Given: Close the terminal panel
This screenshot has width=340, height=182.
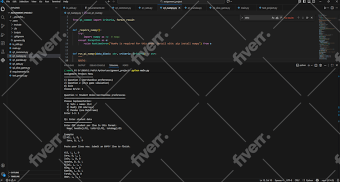Looking at the screenshot, I should click(x=336, y=65).
